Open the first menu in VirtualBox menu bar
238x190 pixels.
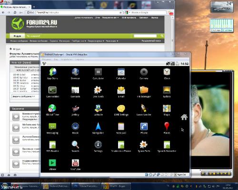pyautogui.click(x=47, y=59)
